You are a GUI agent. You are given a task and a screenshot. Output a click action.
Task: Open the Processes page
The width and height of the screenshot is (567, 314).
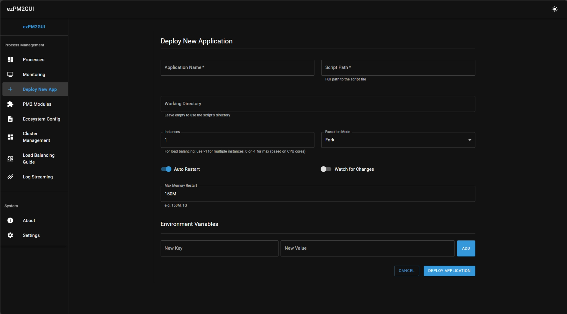tap(35, 60)
